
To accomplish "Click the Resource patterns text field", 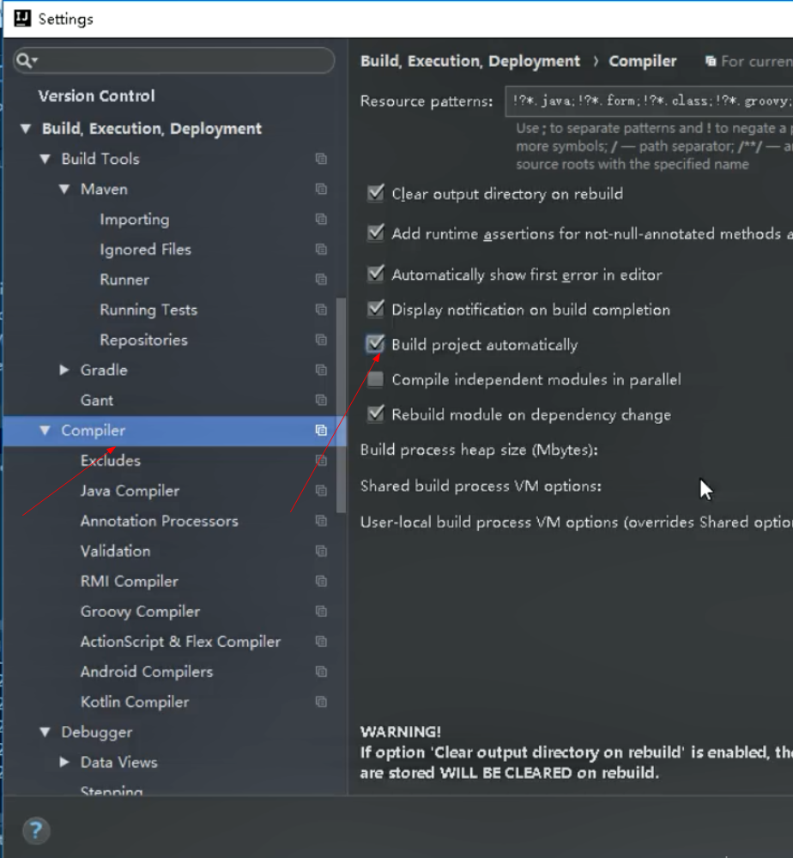I will click(648, 101).
